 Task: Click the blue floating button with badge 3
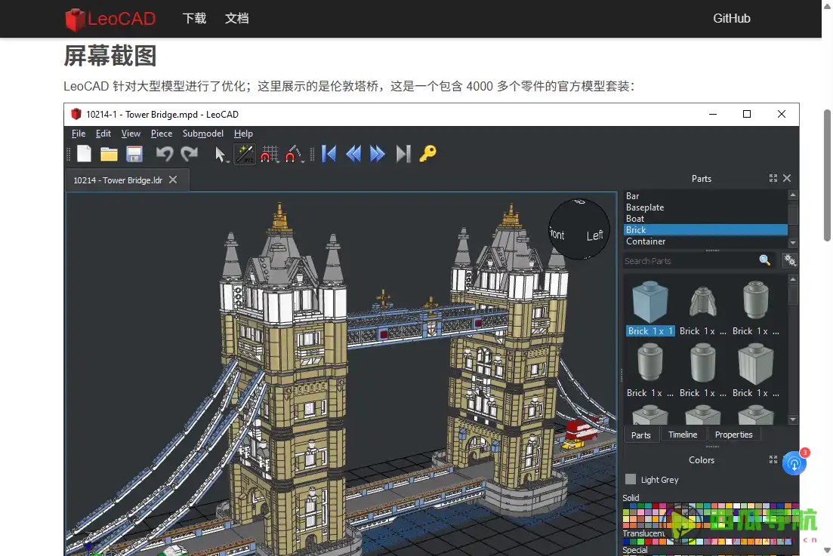[794, 464]
